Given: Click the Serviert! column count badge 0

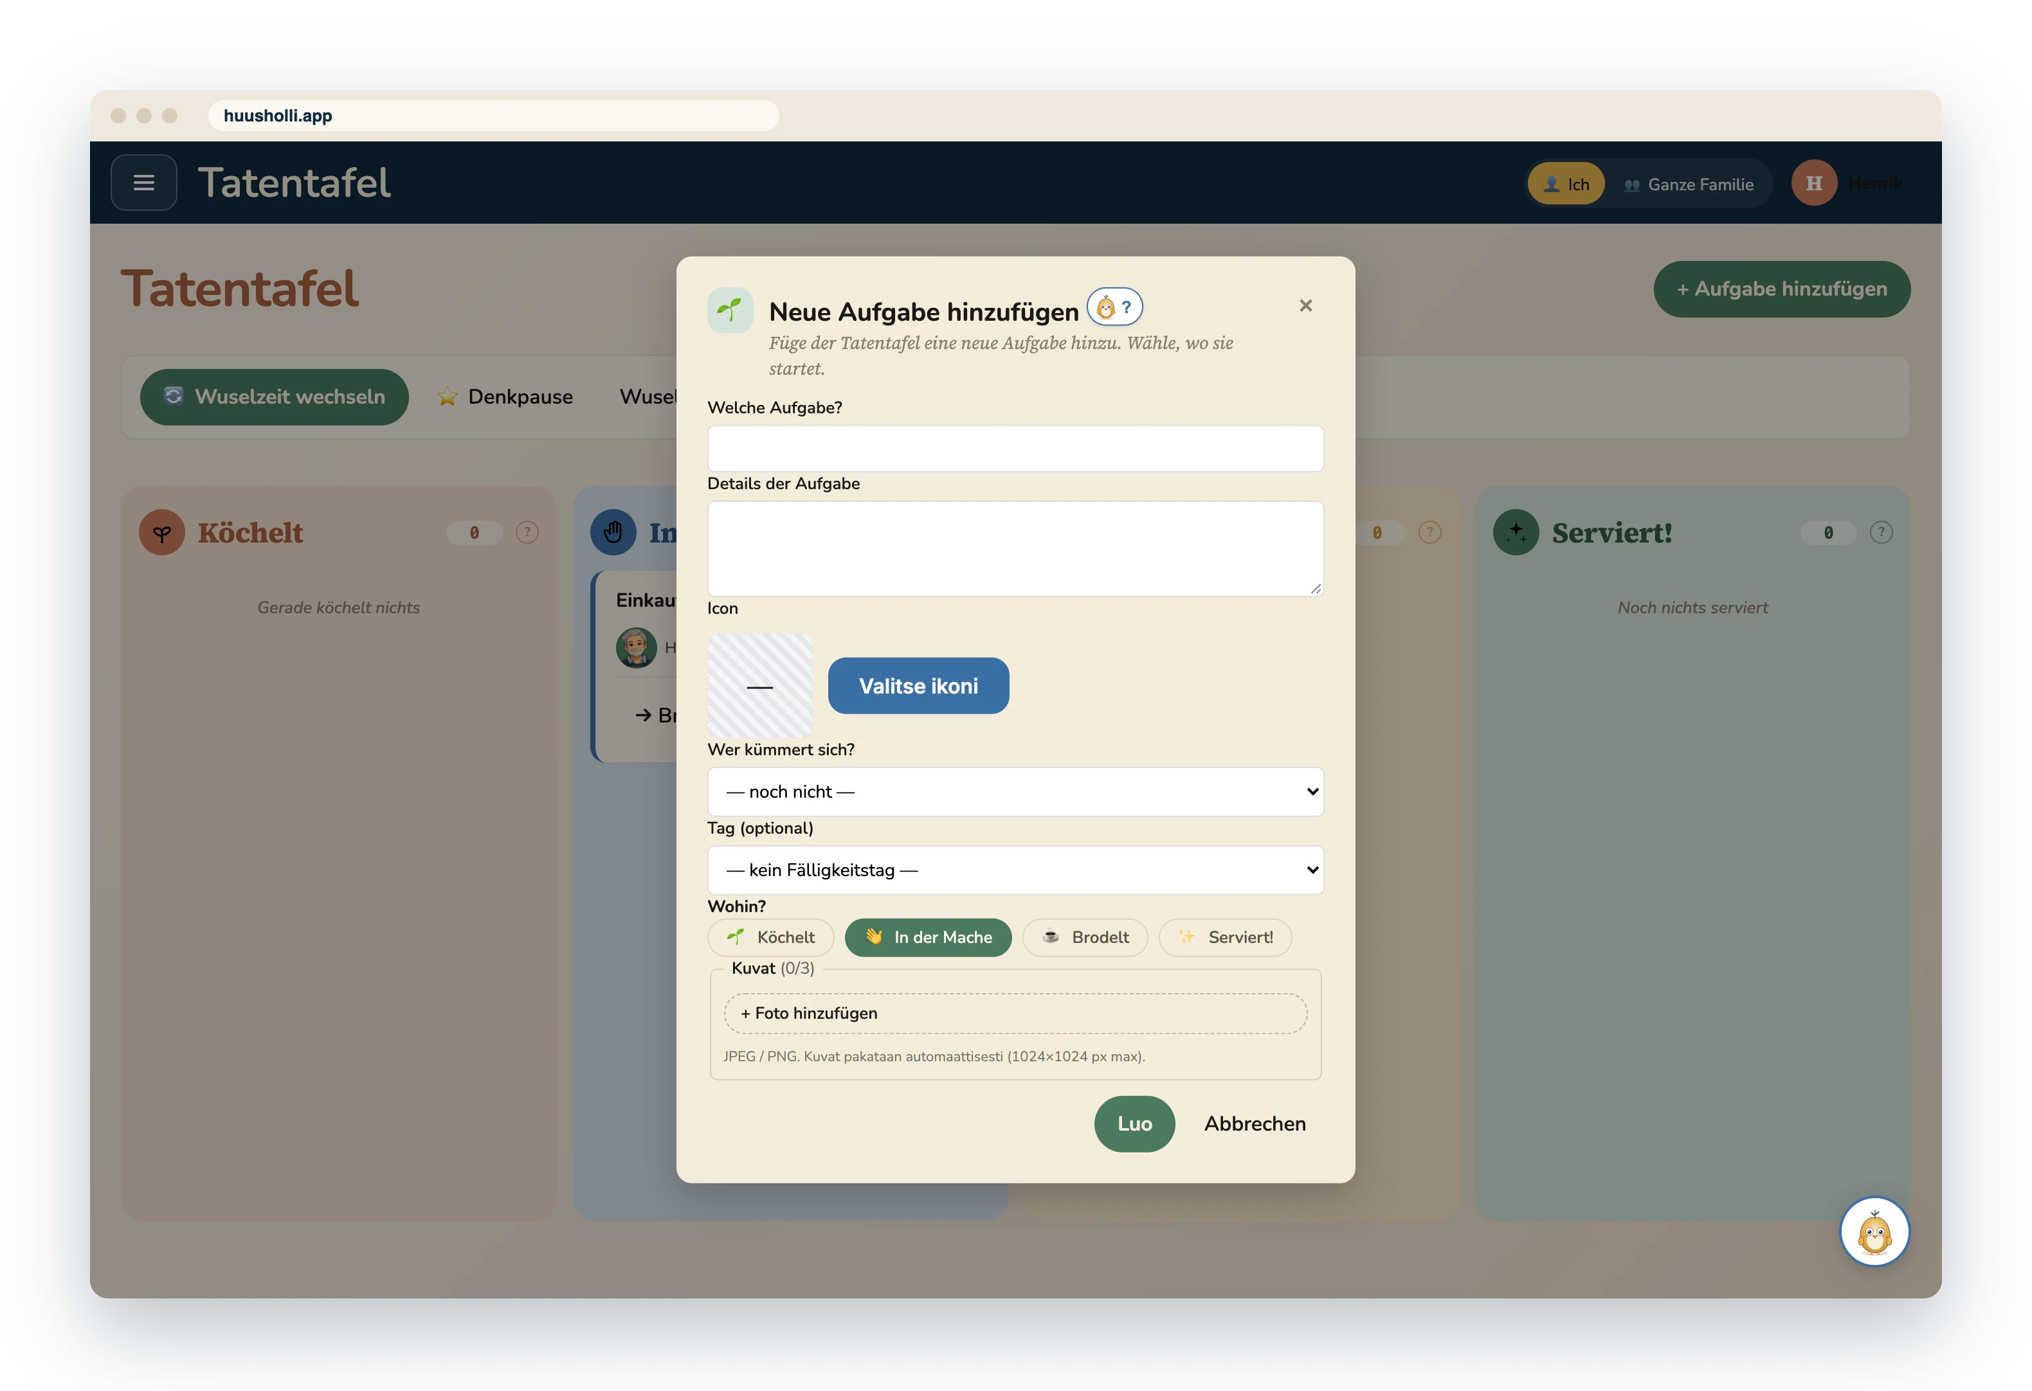Looking at the screenshot, I should point(1828,532).
